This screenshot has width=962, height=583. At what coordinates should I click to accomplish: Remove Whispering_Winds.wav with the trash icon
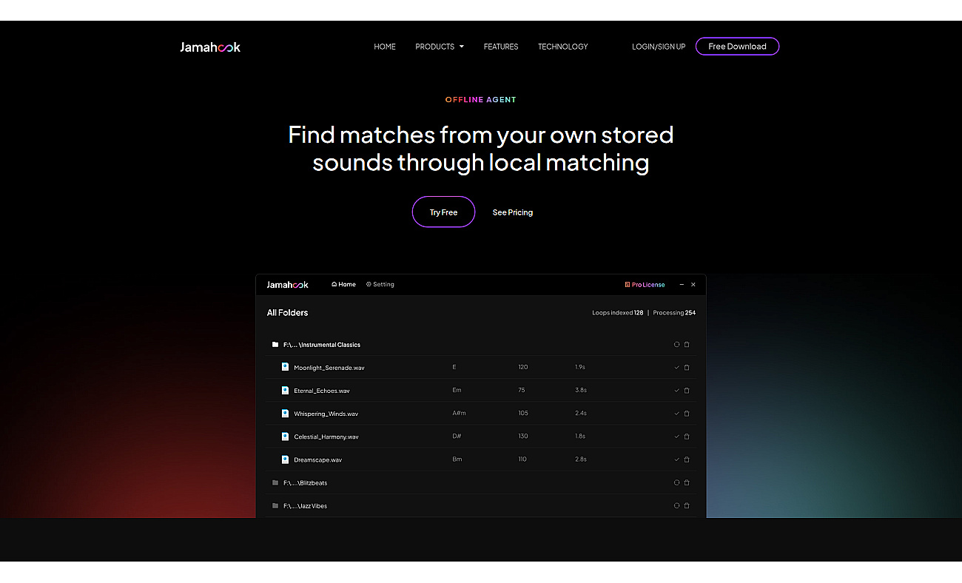tap(687, 414)
